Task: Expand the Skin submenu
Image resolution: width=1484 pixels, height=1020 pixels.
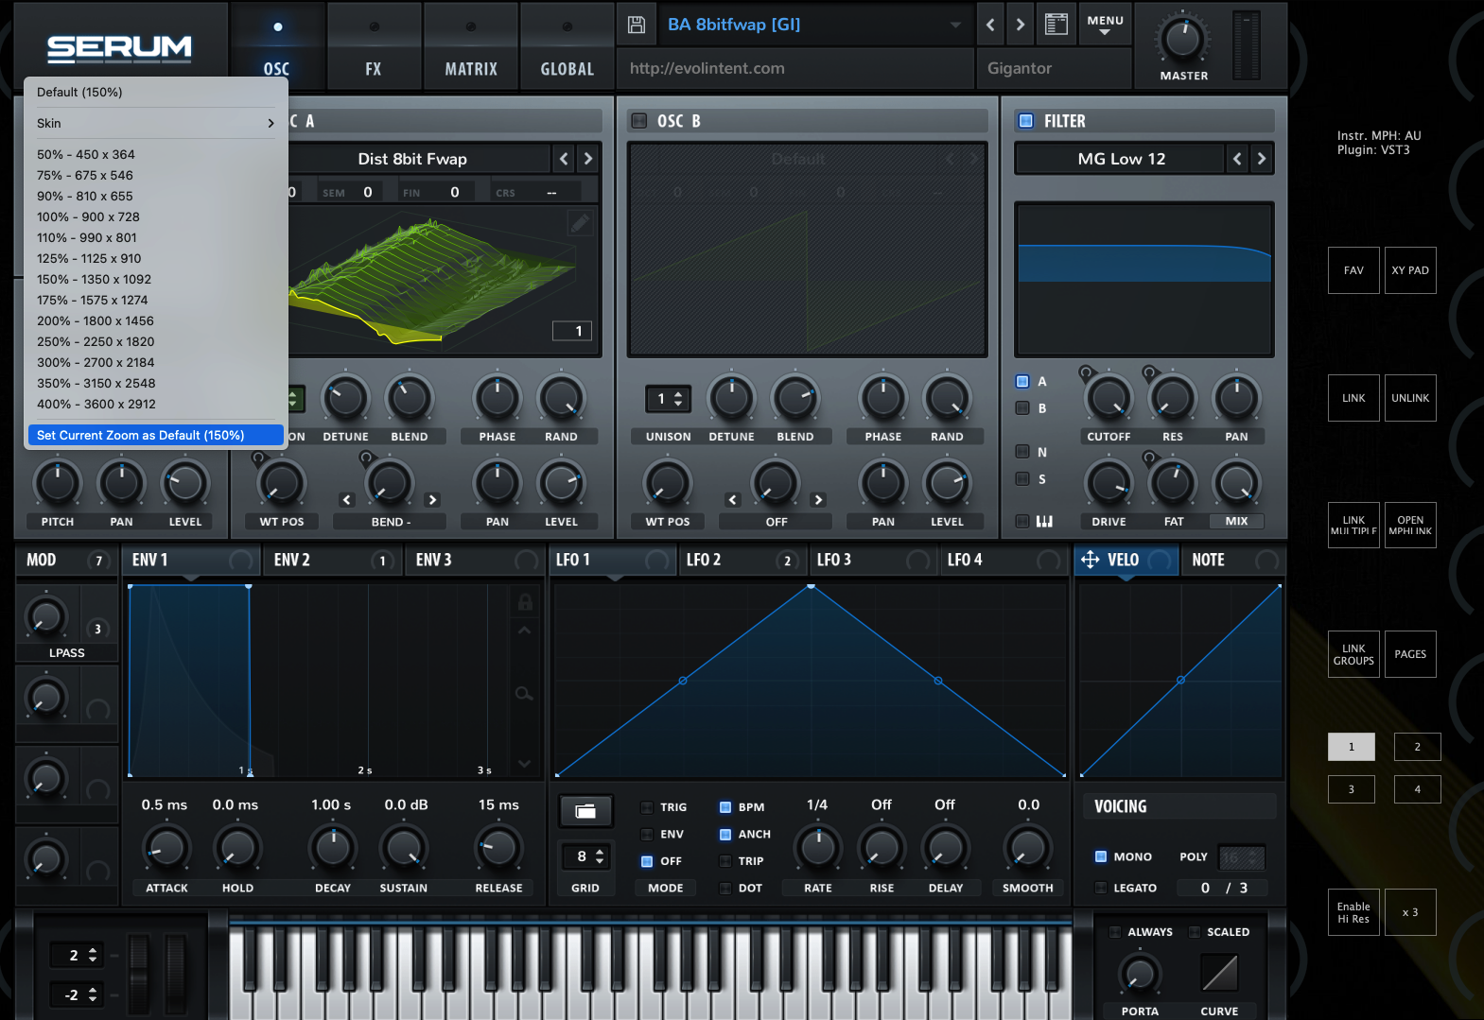Action: tap(156, 123)
